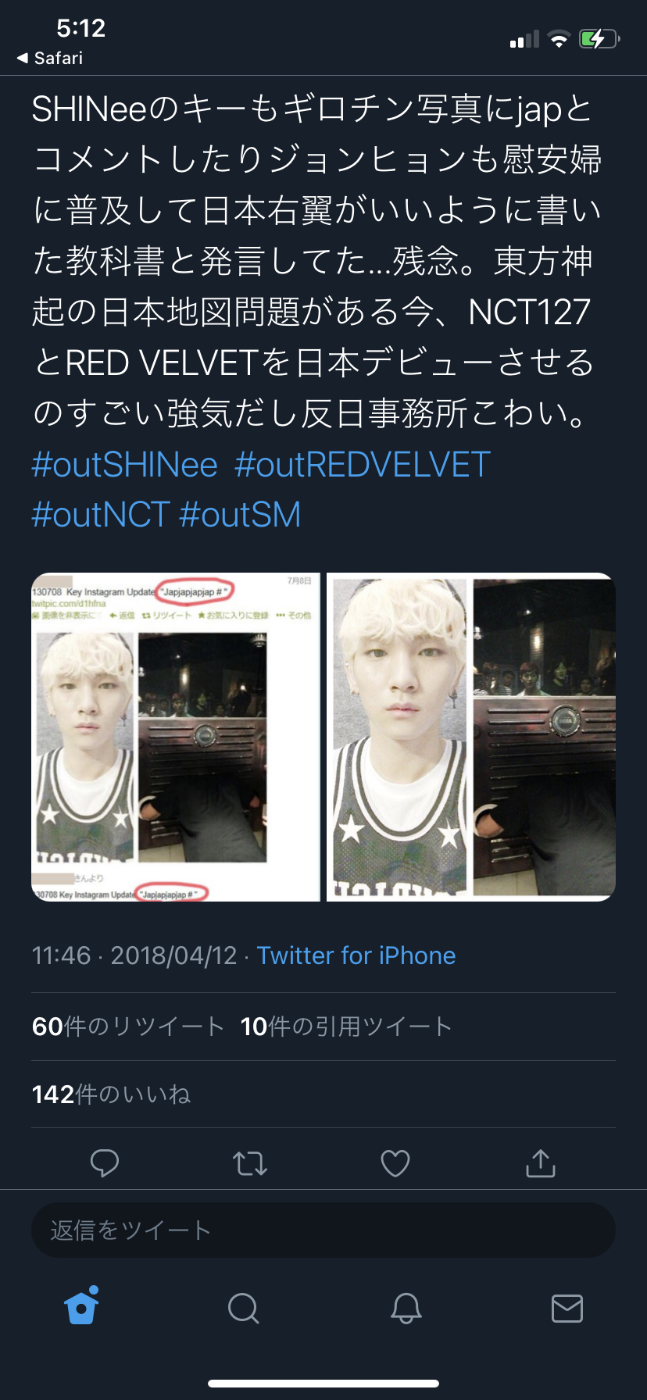The width and height of the screenshot is (647, 1400).
Task: Tap the Twitter for iPhone link
Action: 356,955
